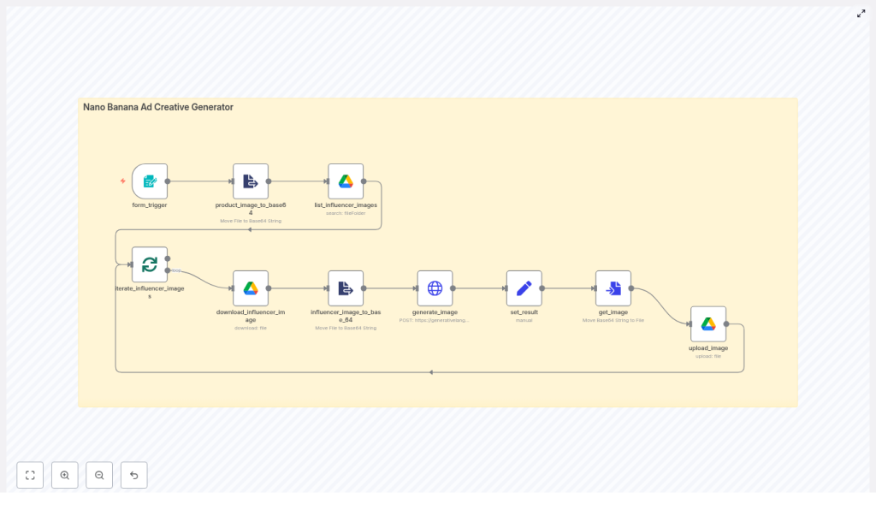Zoom out of the workflow canvas
The height and width of the screenshot is (522, 876).
tap(99, 475)
